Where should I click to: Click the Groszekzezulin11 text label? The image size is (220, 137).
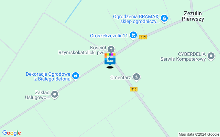(109, 36)
